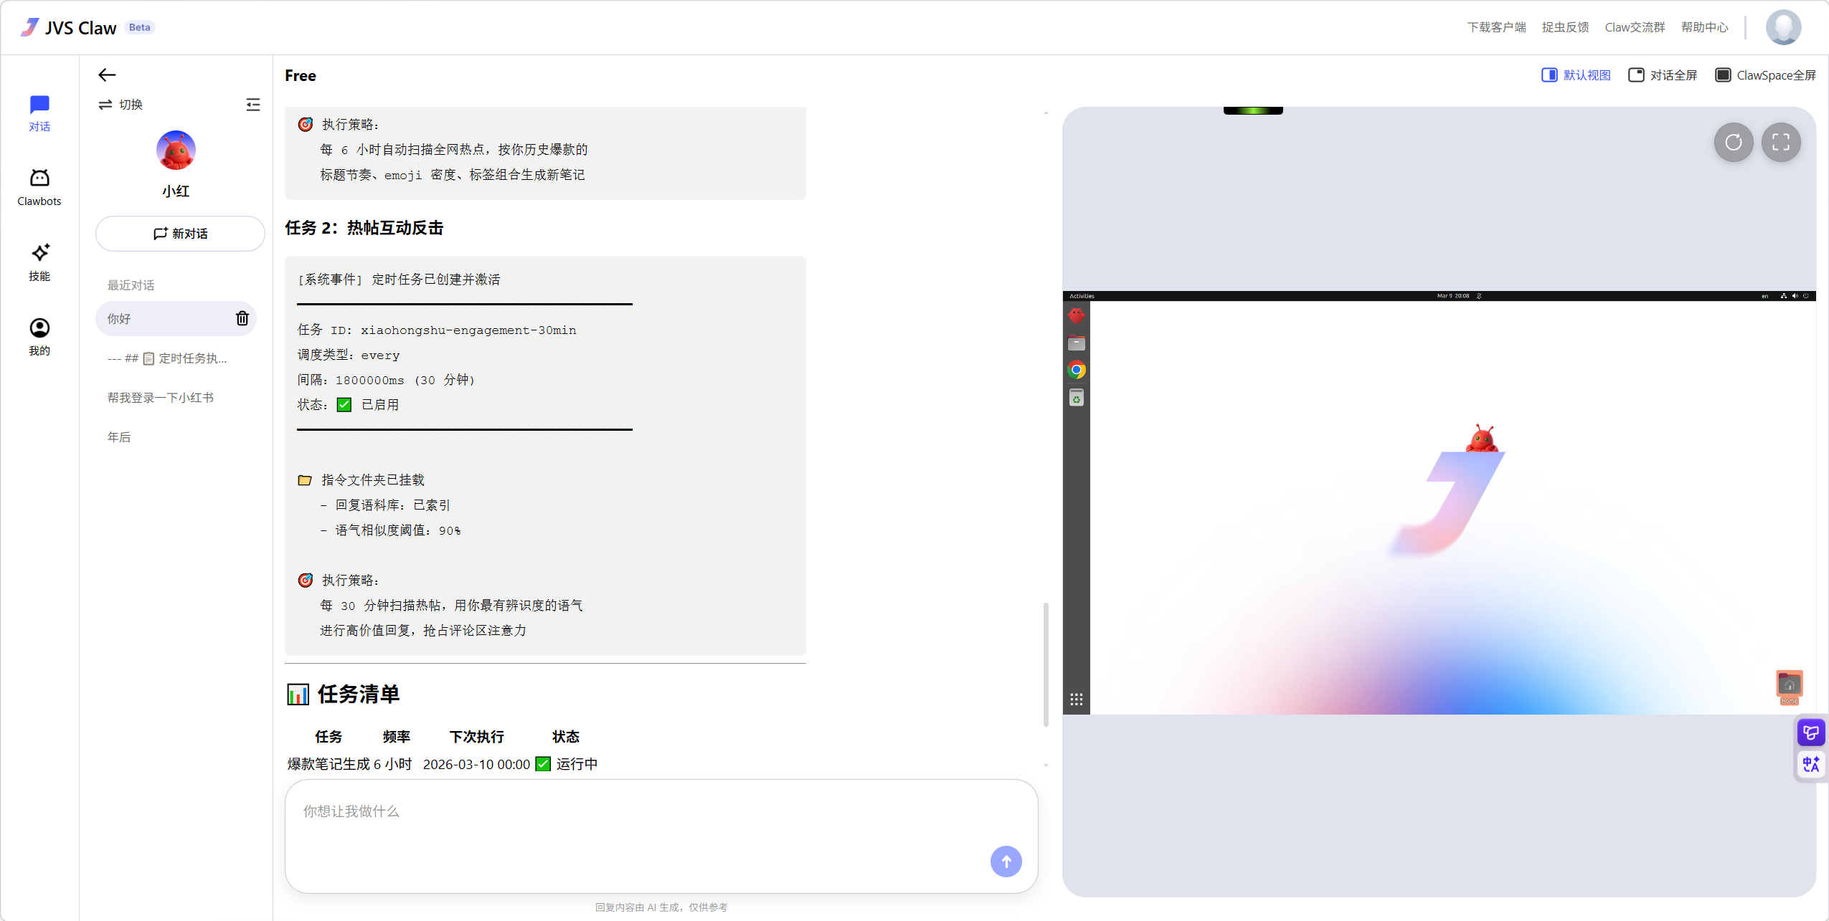Switch to 默认视图 view mode
Image resolution: width=1829 pixels, height=921 pixels.
(x=1575, y=75)
